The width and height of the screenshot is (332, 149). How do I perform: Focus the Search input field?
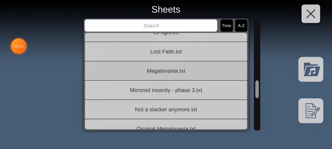pos(151,25)
